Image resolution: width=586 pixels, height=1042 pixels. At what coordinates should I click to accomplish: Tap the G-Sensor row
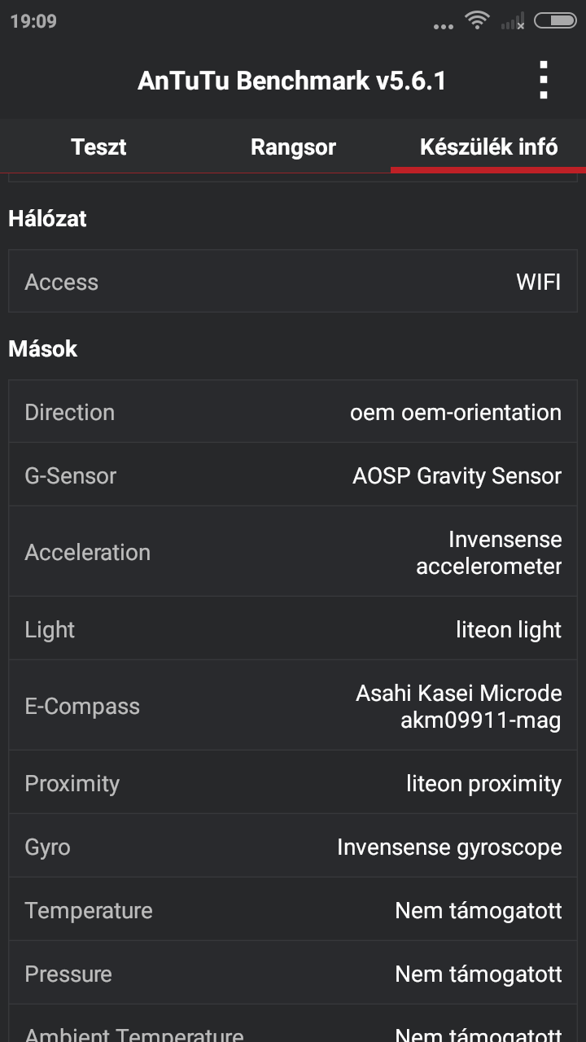293,475
